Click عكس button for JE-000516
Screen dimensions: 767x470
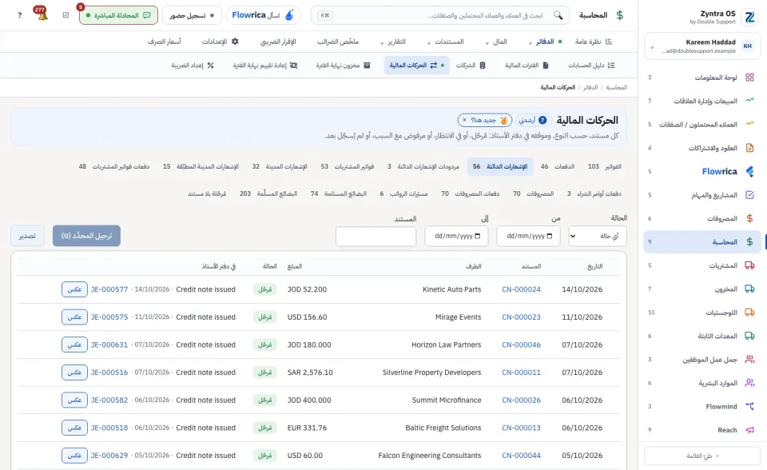coord(74,372)
